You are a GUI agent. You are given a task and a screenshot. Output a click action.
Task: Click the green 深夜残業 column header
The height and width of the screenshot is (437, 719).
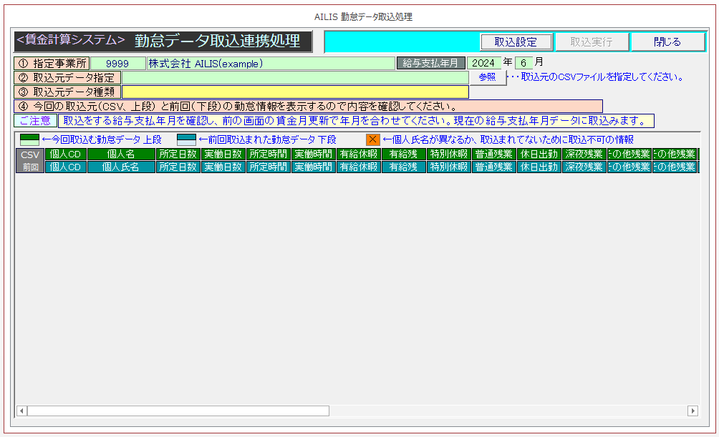pos(584,154)
